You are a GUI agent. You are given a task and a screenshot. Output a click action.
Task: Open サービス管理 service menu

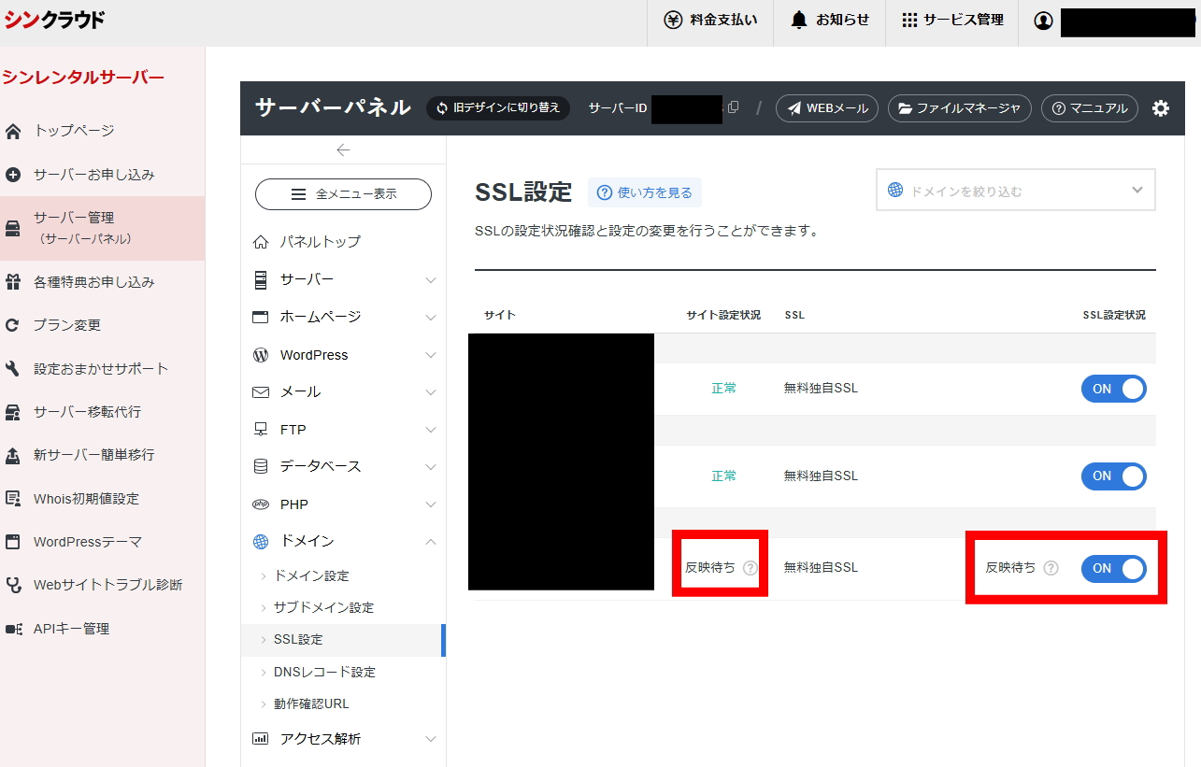(x=951, y=21)
